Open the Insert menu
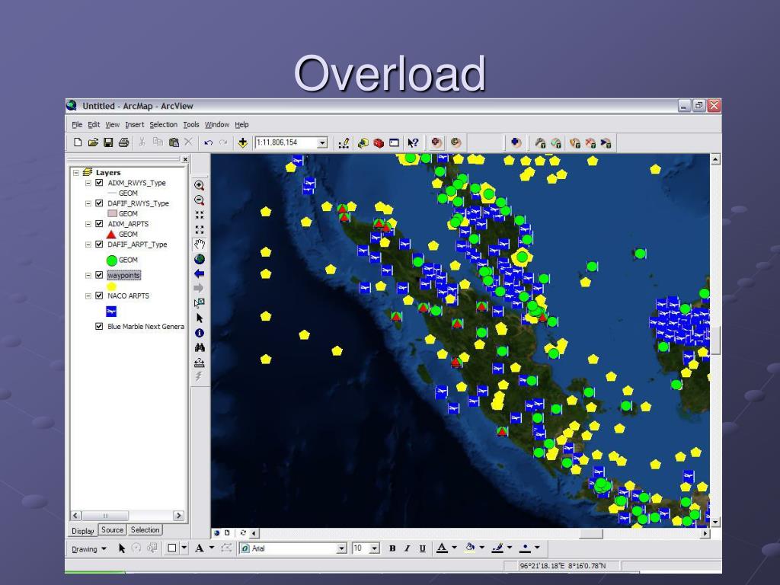The image size is (780, 585). click(134, 124)
